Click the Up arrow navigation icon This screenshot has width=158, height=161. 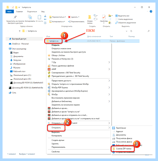click(20, 31)
